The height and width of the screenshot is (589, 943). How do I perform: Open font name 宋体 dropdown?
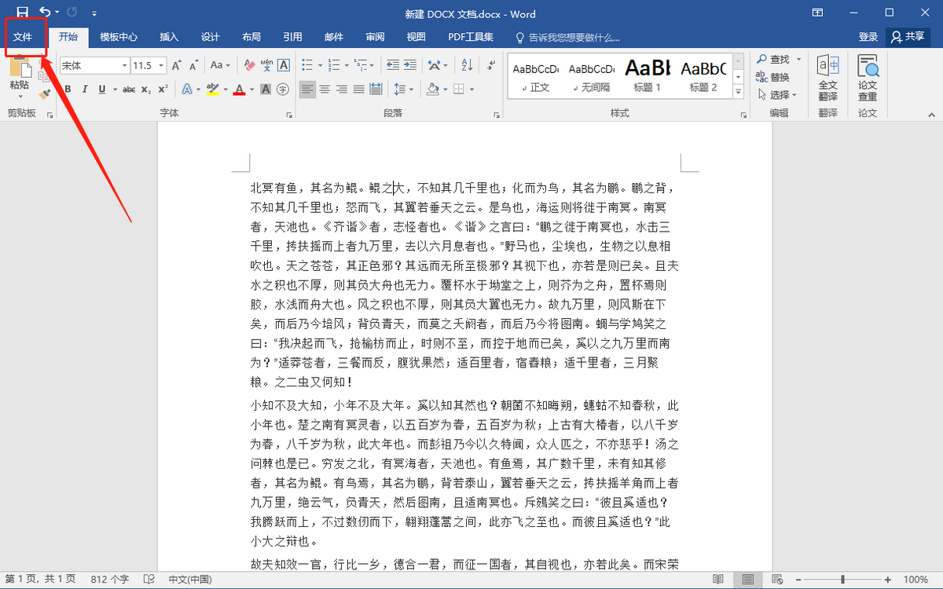(x=124, y=66)
